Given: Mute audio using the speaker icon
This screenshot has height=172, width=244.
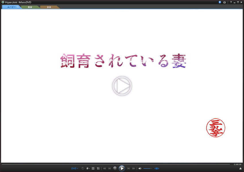Looking at the screenshot, I should tap(140, 169).
